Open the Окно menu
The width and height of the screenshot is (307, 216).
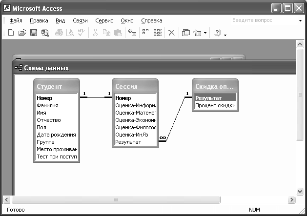coord(127,20)
